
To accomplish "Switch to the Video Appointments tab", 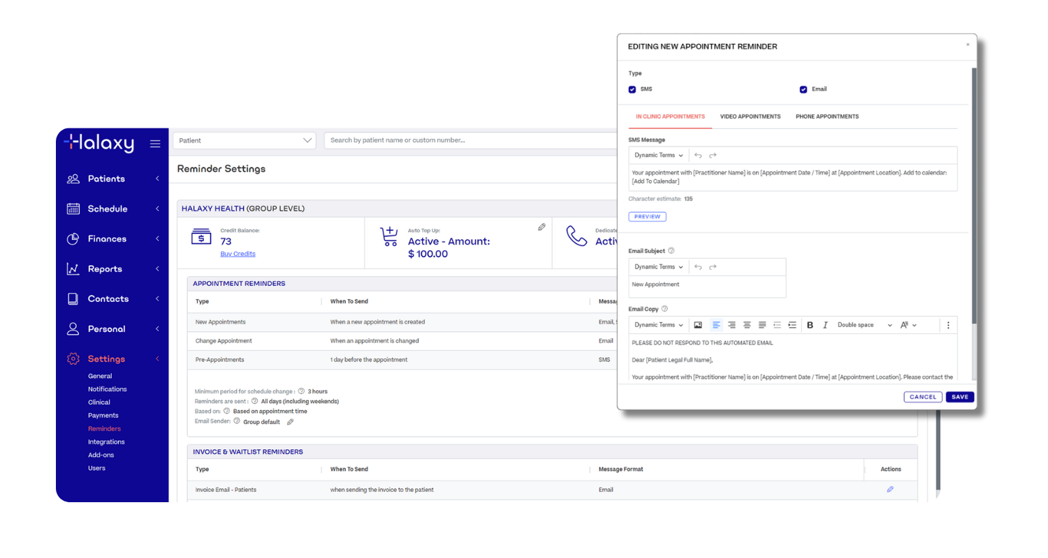I will [750, 116].
